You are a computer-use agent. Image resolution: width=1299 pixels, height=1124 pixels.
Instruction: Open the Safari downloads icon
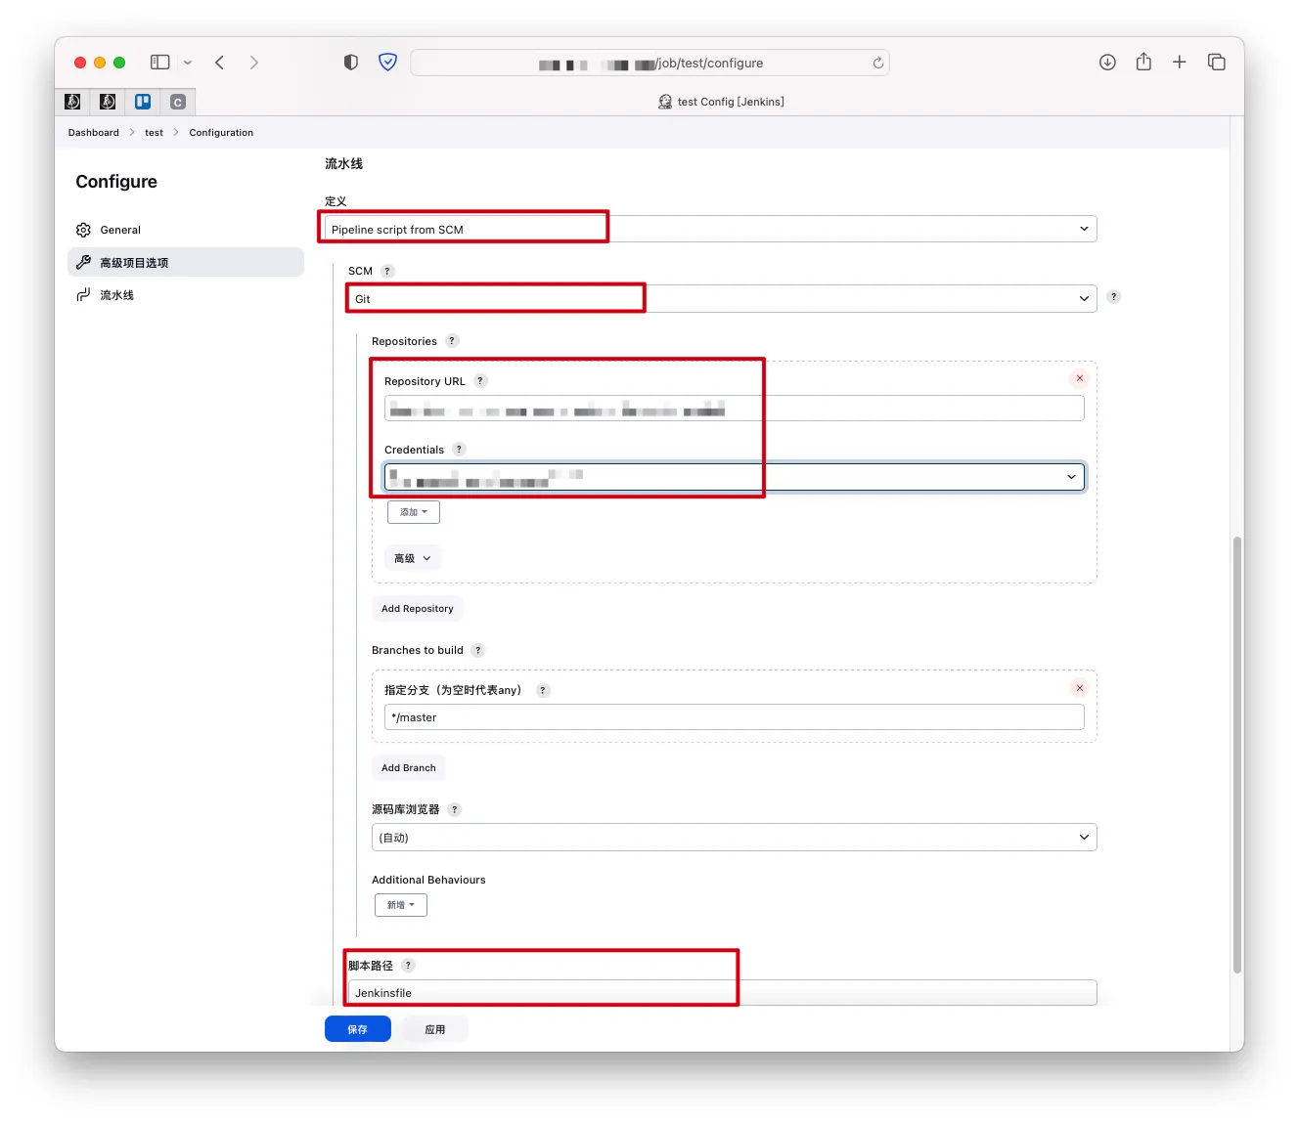1107,63
